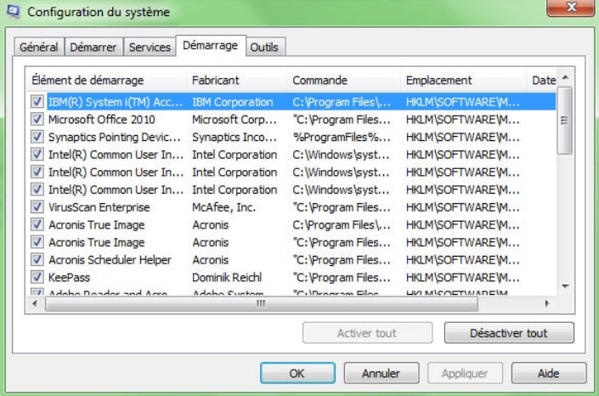The image size is (599, 396).
Task: Click McAfee, Inc. manufacturer text
Action: point(223,207)
